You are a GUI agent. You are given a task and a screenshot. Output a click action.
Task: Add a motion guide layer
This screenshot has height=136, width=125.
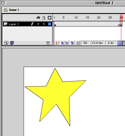point(12,43)
